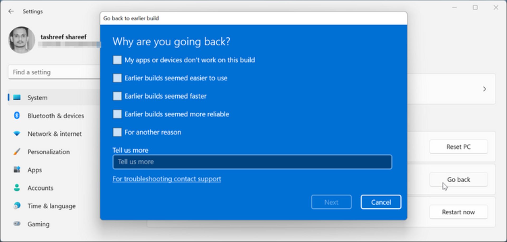Click the back arrow in Settings header
The width and height of the screenshot is (507, 242).
pos(11,11)
